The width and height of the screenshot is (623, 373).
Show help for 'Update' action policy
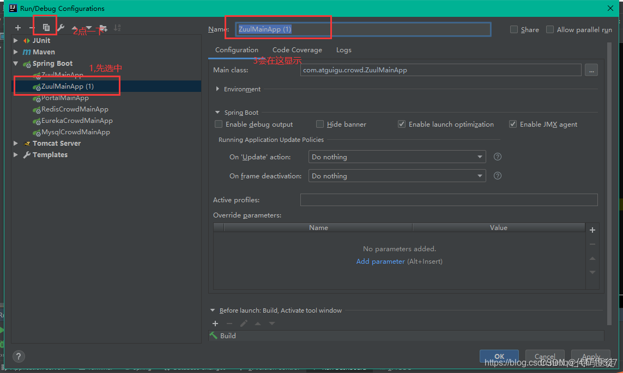[x=498, y=157]
